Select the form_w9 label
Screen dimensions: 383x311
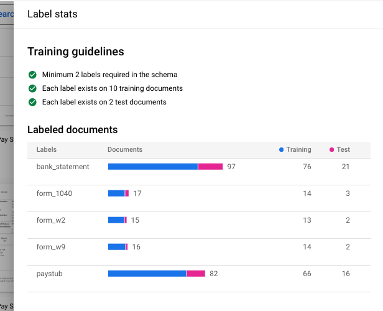pos(52,247)
